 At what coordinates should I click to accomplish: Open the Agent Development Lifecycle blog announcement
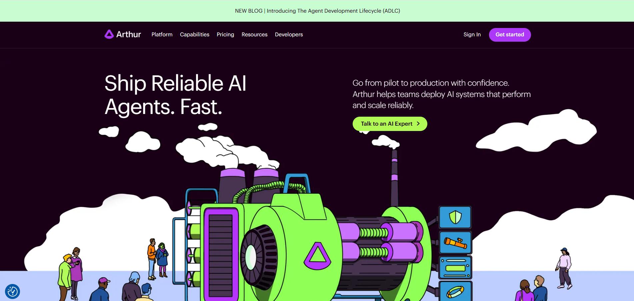pos(317,11)
